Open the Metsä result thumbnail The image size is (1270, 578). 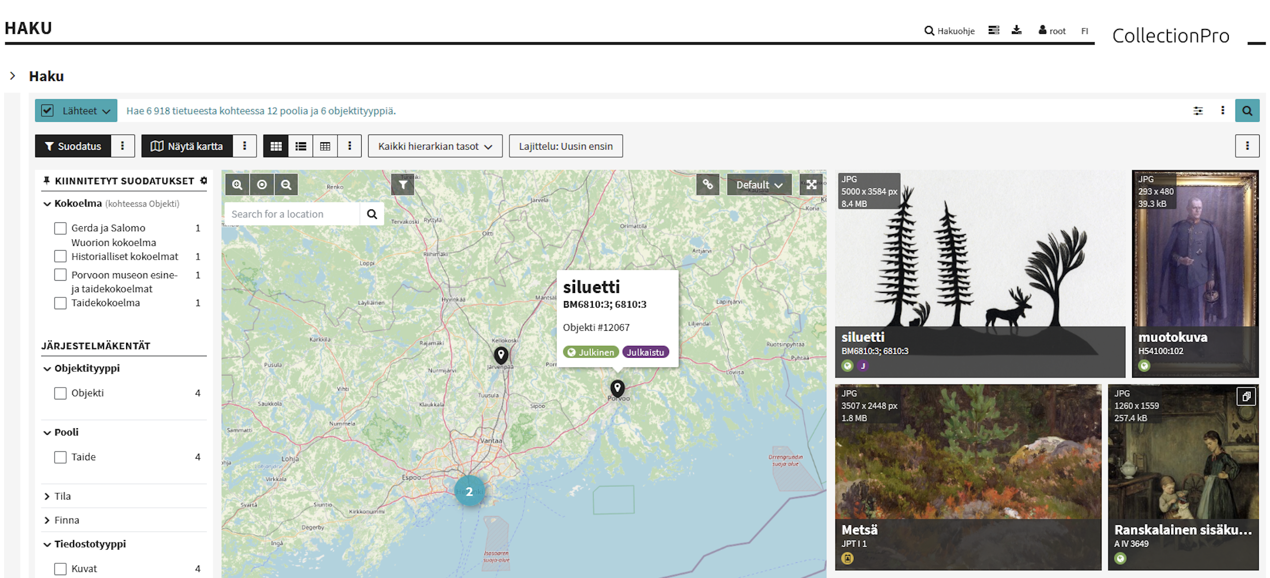pyautogui.click(x=968, y=477)
